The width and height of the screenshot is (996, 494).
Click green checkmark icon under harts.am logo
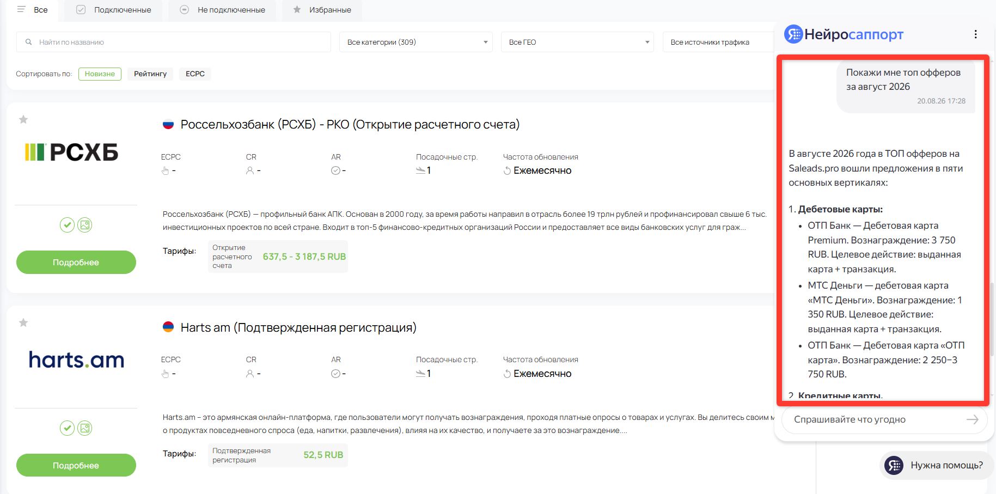(67, 428)
